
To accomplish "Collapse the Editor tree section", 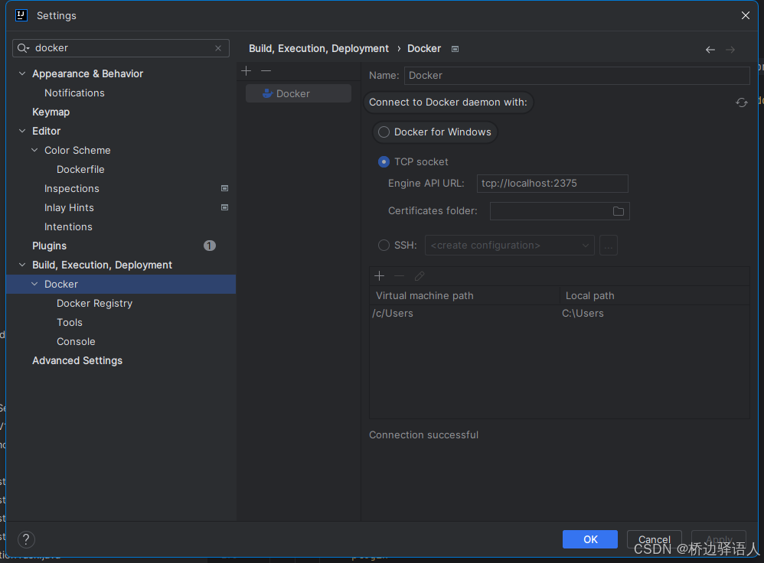I will [x=22, y=131].
